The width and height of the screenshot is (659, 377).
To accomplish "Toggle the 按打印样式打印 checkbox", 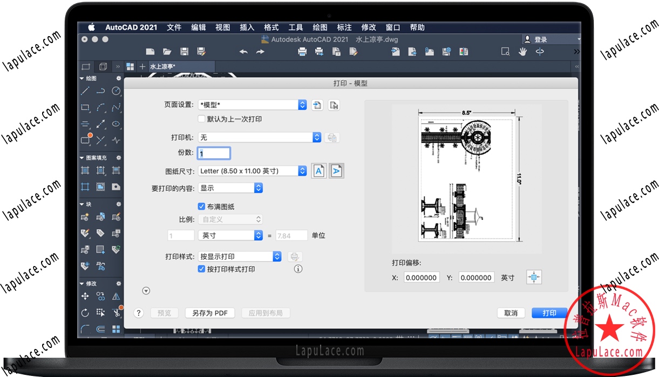I will click(202, 269).
